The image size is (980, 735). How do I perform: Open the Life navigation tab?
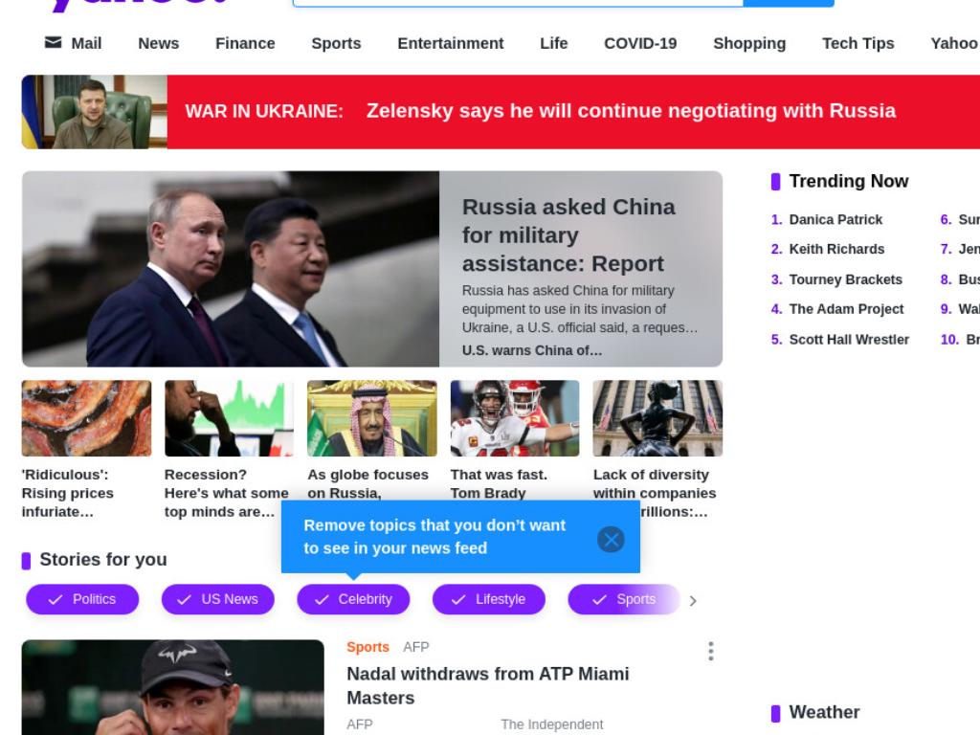click(x=554, y=43)
